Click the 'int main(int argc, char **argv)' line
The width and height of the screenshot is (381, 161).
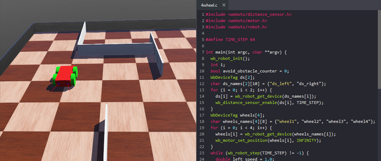point(246,52)
